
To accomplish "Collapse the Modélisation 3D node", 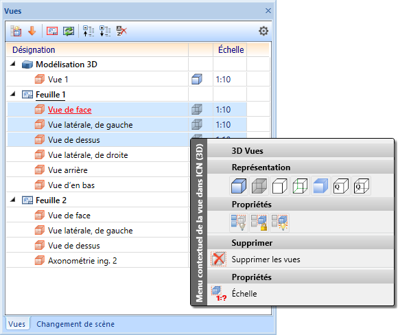I will pyautogui.click(x=12, y=64).
